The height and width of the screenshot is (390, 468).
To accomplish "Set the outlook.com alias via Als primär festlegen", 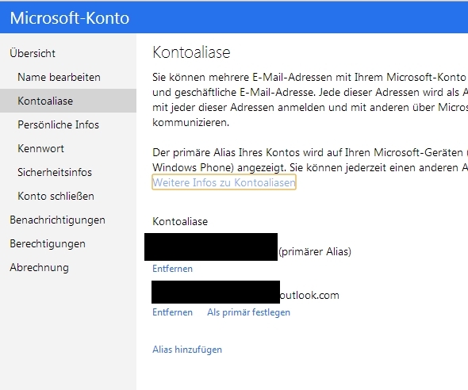I will 248,312.
